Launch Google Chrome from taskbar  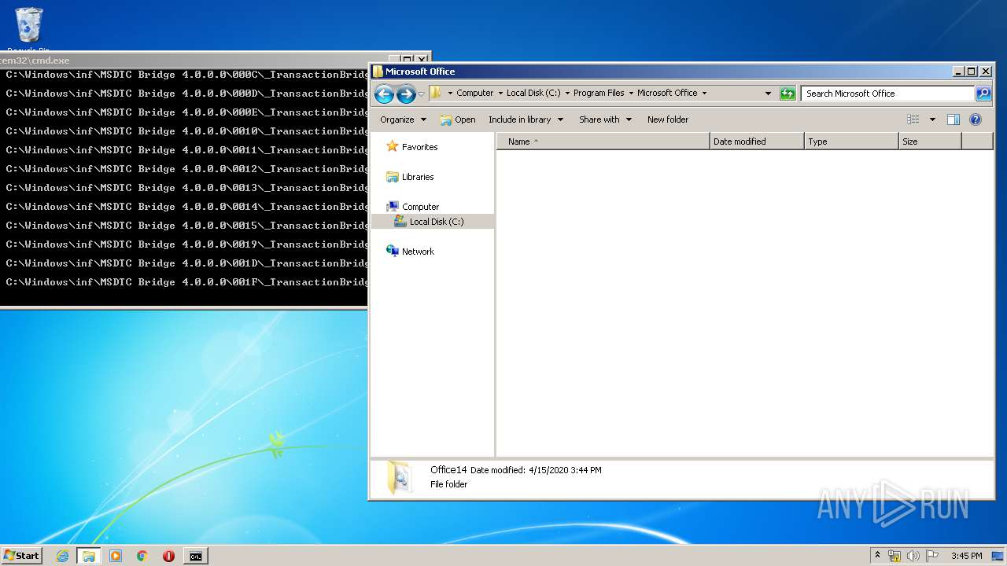pos(142,556)
